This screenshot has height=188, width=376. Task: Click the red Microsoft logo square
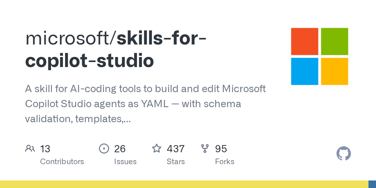point(305,41)
